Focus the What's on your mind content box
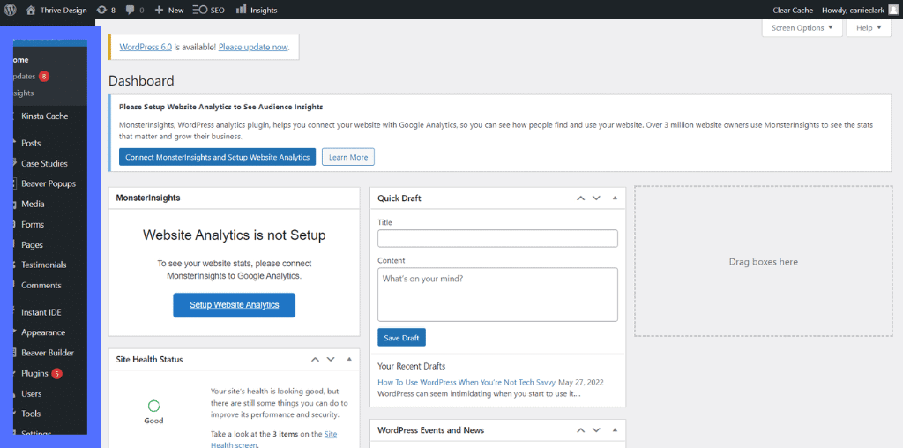This screenshot has width=903, height=448. tap(497, 295)
